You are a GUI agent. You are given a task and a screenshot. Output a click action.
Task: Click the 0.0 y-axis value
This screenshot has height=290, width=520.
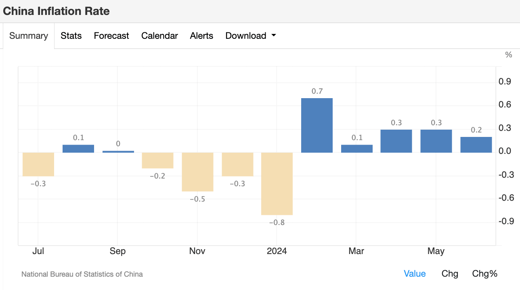pos(505,151)
